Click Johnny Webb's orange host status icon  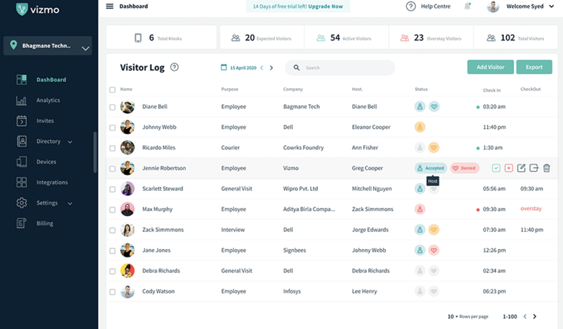(x=420, y=127)
